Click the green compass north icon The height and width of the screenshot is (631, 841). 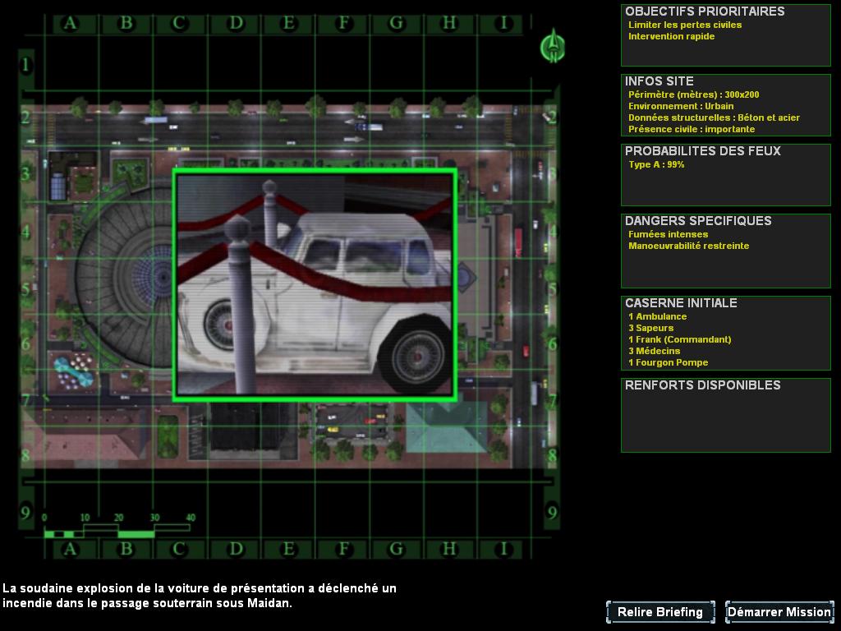coord(553,45)
